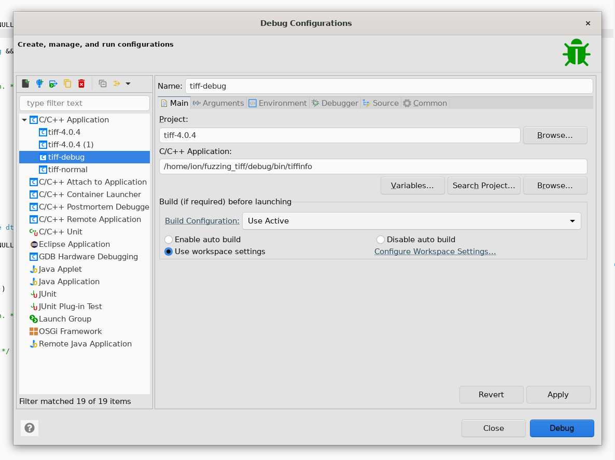Switch to the Common tab
Viewport: 615px width, 460px height.
(x=425, y=103)
